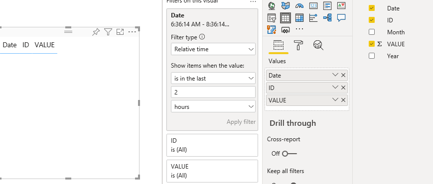433x184 pixels.
Task: Open the hours unit dropdown
Action: point(213,106)
